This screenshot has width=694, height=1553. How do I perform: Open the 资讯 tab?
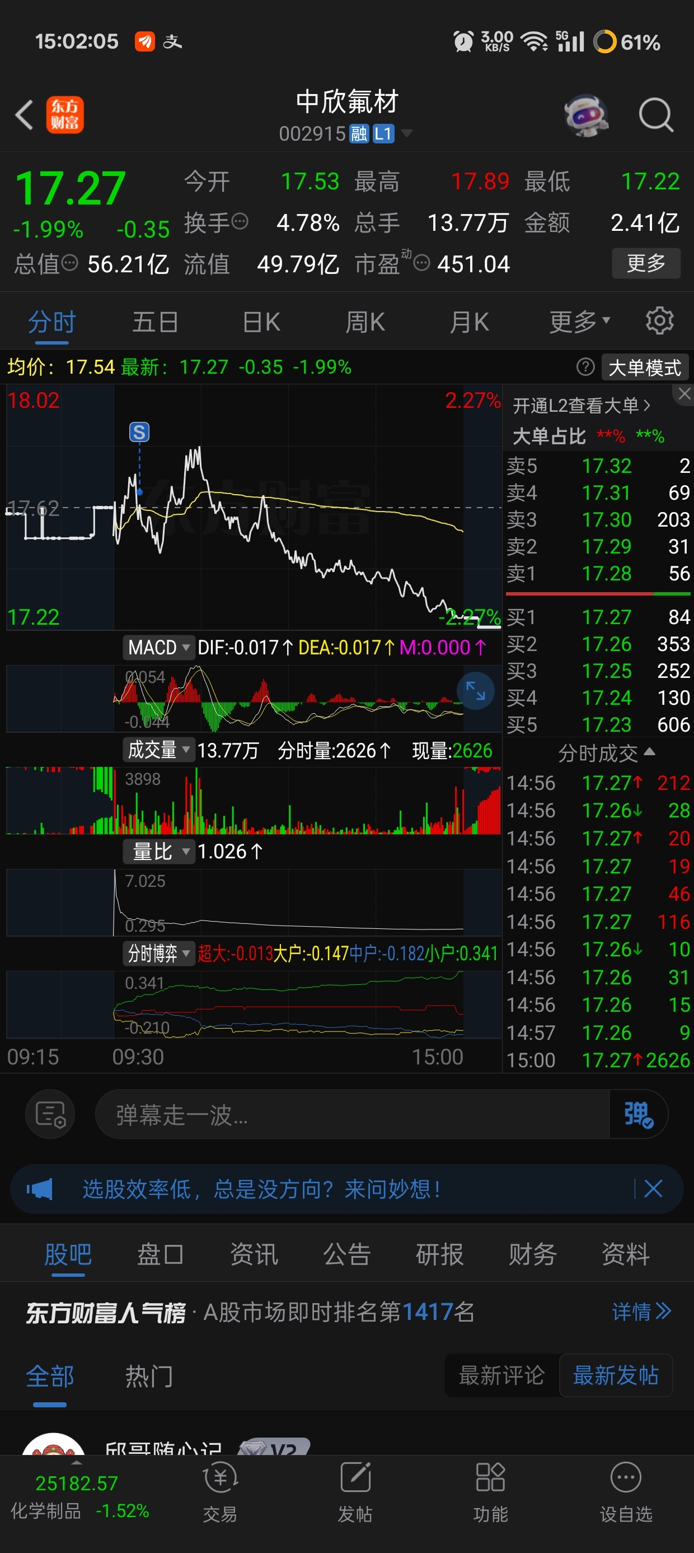coord(254,1254)
